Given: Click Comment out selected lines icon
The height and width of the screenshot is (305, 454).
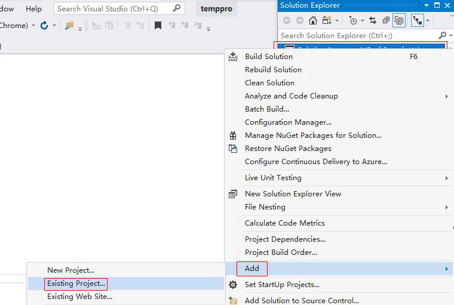Looking at the screenshot, I should (127, 26).
